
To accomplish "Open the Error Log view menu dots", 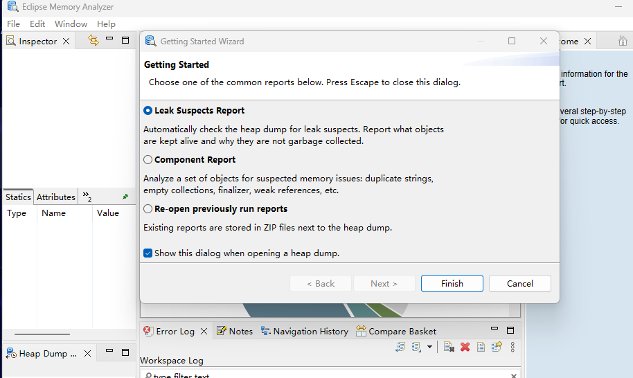I will [x=512, y=347].
